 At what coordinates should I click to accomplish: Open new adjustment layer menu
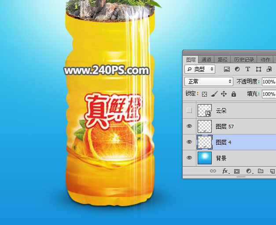pyautogui.click(x=249, y=171)
